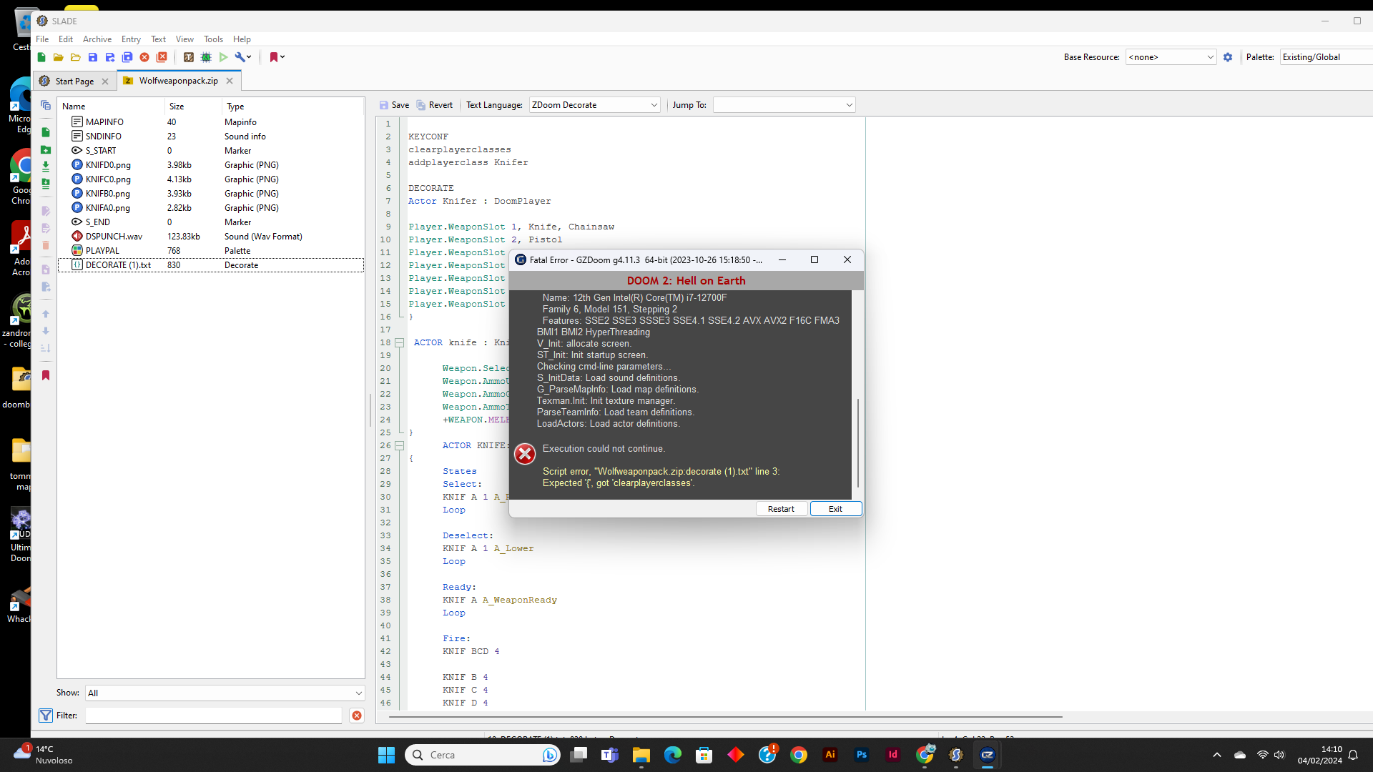The width and height of the screenshot is (1373, 772).
Task: Select the S_START marker entry
Action: [210, 151]
